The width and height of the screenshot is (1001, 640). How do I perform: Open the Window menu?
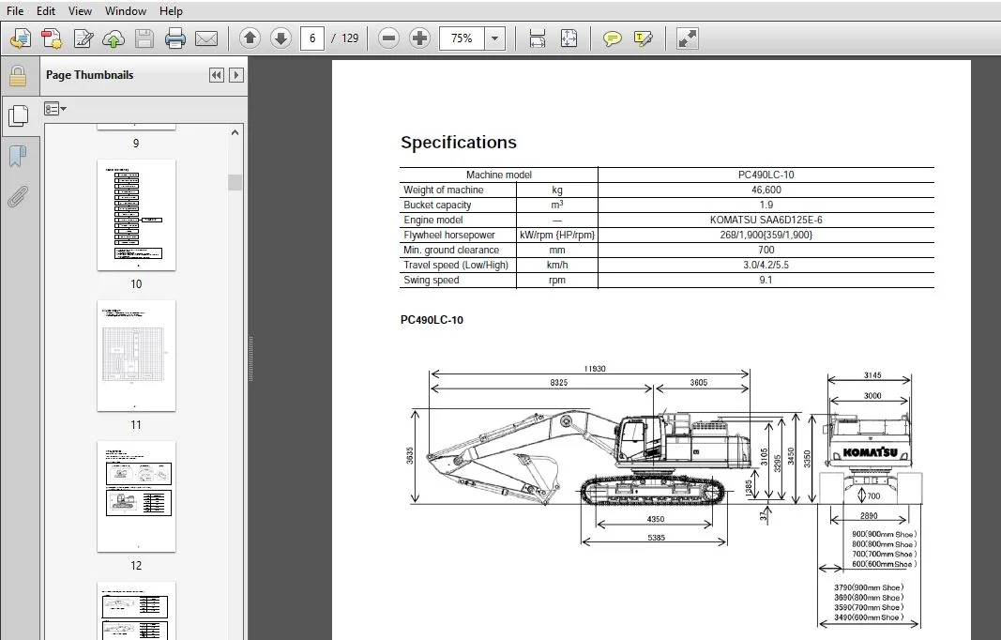click(125, 11)
